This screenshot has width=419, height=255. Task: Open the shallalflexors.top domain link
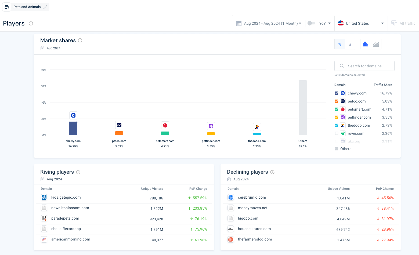click(66, 229)
